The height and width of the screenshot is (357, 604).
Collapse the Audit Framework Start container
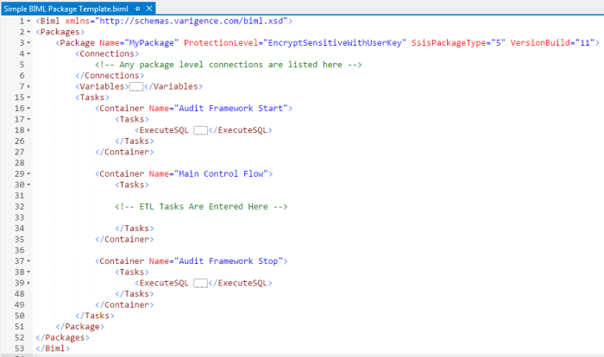[29, 108]
